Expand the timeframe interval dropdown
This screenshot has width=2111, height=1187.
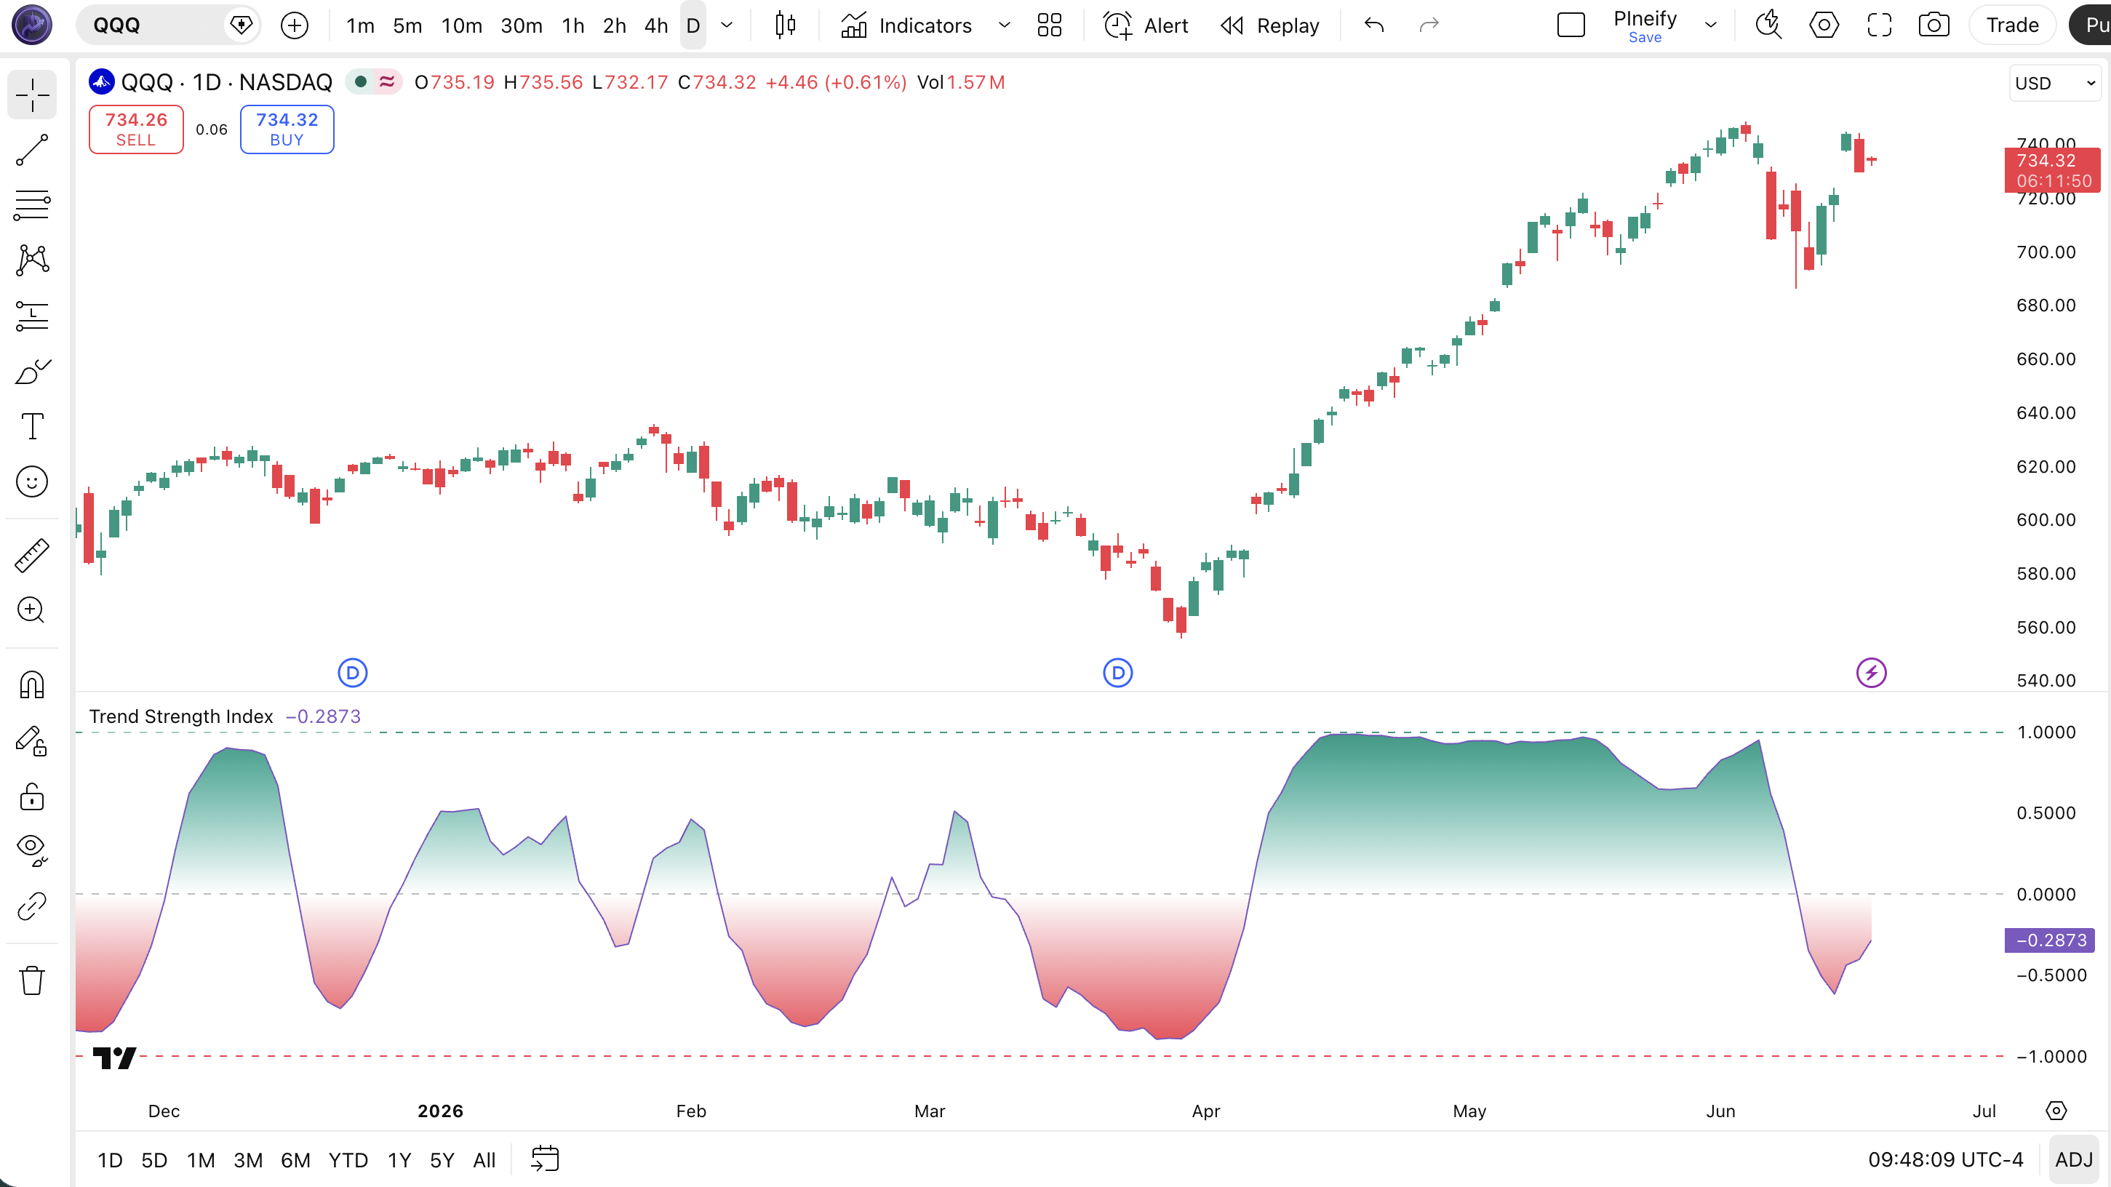[x=726, y=25]
